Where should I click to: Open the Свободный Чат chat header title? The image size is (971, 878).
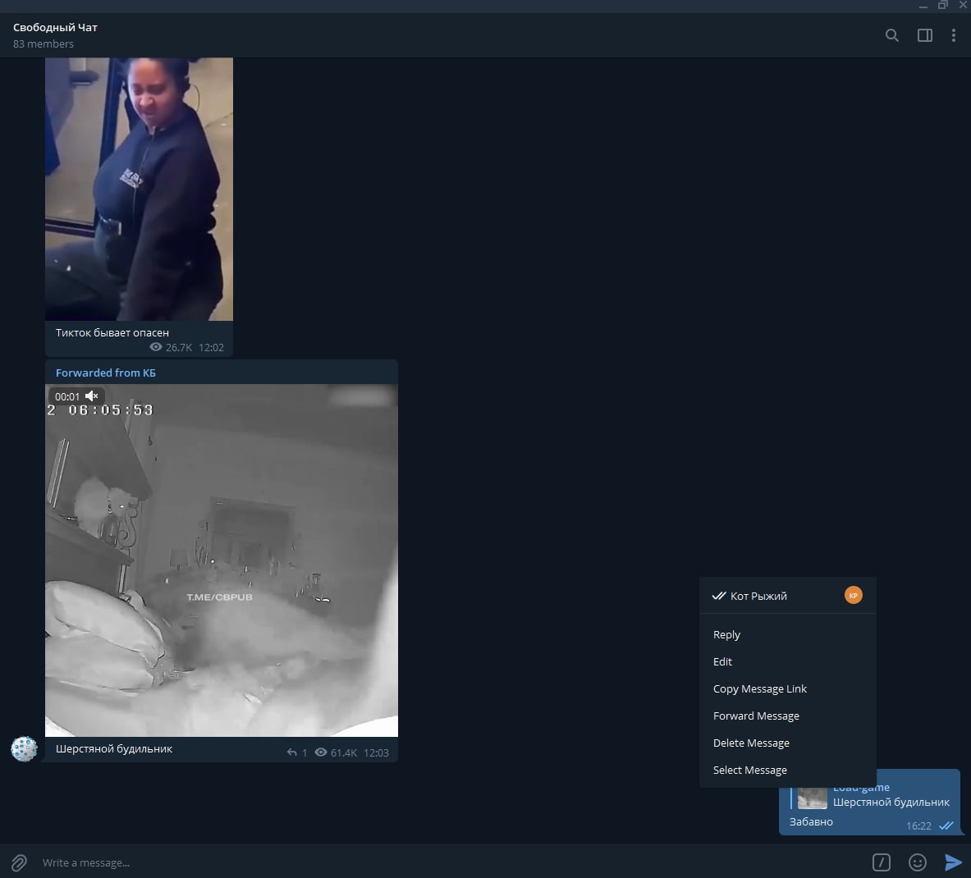click(55, 27)
